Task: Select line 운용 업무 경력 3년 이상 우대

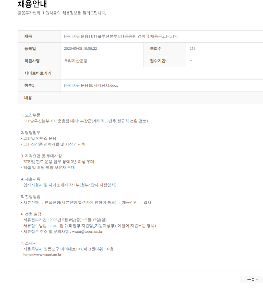Action: [x=57, y=162]
